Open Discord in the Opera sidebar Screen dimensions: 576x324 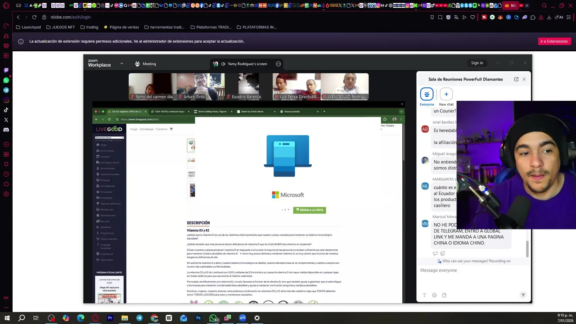tap(6, 130)
